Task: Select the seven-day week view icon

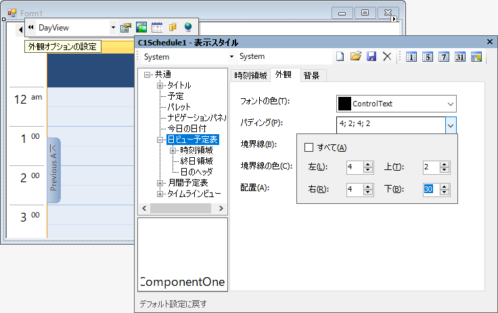Action: [x=444, y=57]
